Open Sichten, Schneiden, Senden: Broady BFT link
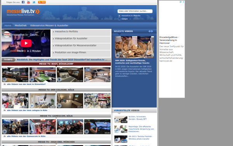The image size is (233, 146). point(137,118)
